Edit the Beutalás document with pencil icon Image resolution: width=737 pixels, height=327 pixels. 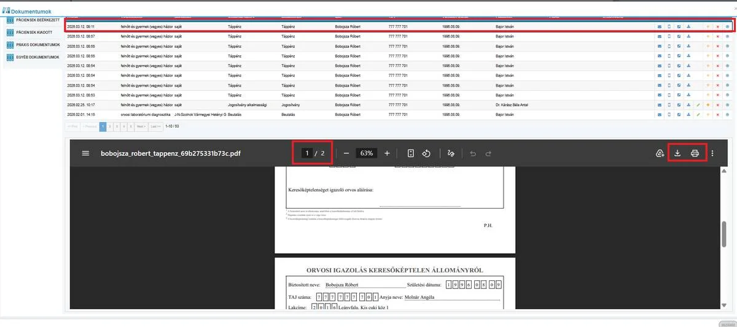698,114
